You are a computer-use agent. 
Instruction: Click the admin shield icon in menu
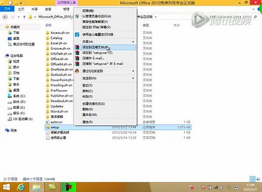click(77, 16)
